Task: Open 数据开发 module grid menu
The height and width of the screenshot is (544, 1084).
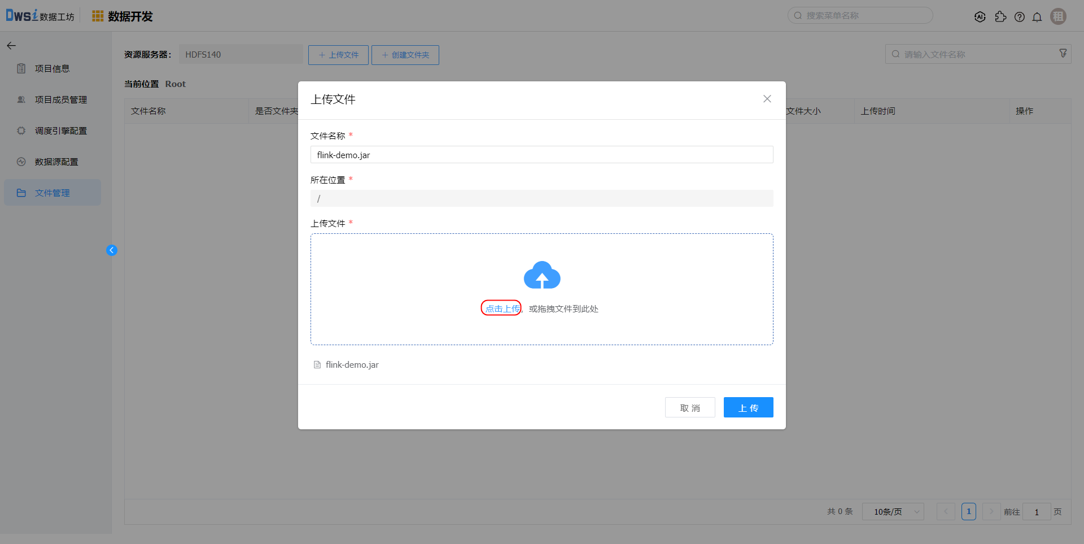Action: pyautogui.click(x=98, y=16)
